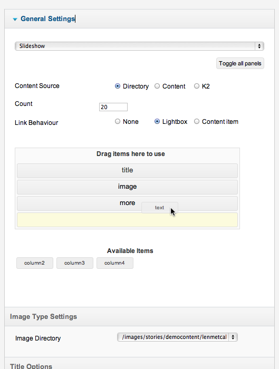
Task: Open the Image Directory dropdown
Action: [177, 337]
